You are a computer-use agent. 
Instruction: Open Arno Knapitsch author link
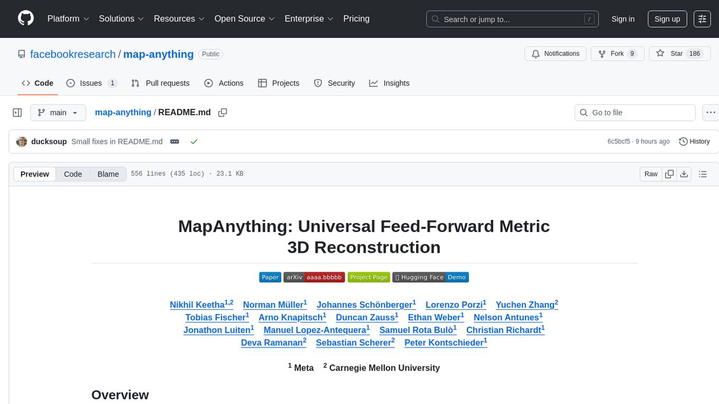pyautogui.click(x=292, y=317)
